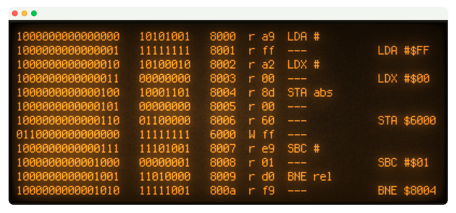Viewport: 456px width, 213px height.
Task: Click the 'LDA #$FF' disassembly text
Action: tap(403, 51)
